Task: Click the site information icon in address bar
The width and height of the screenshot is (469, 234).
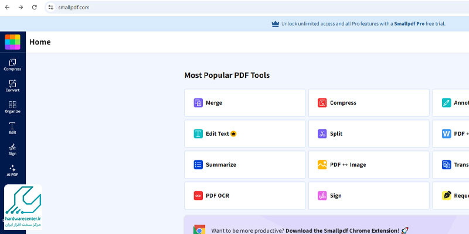Action: [x=51, y=8]
